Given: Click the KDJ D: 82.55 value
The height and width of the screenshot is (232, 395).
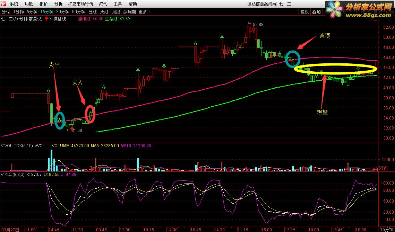Looking at the screenshot, I should tap(52, 174).
